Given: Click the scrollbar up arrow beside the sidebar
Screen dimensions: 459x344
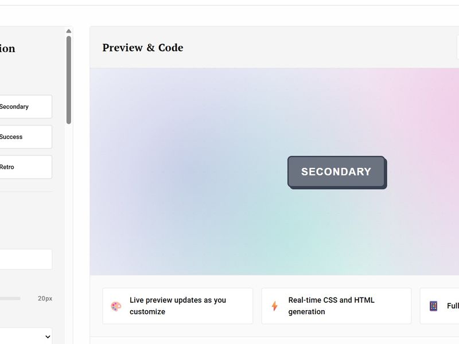Looking at the screenshot, I should (x=69, y=32).
